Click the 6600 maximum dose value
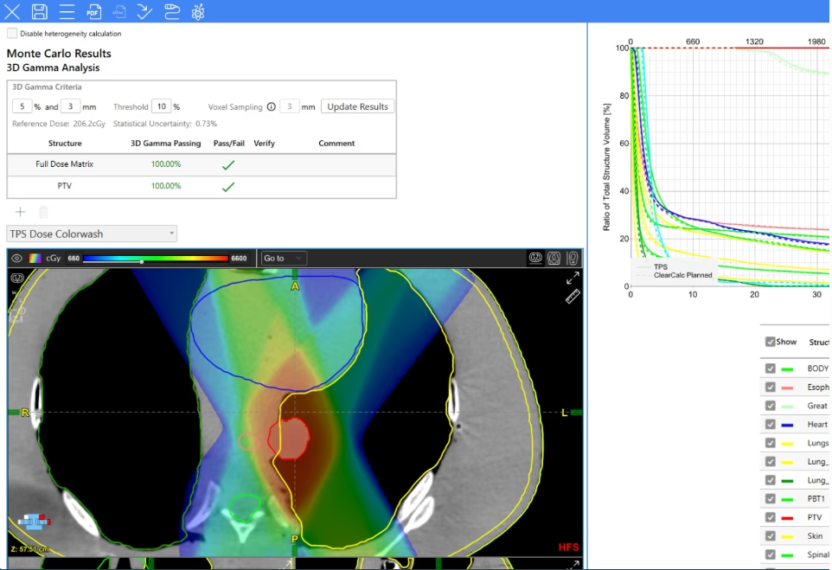832x570 pixels. click(239, 259)
